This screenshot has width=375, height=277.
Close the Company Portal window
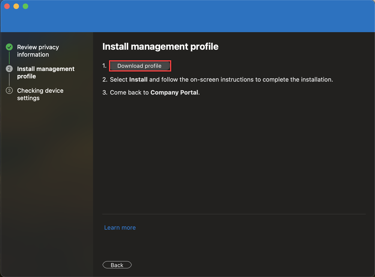(7, 6)
